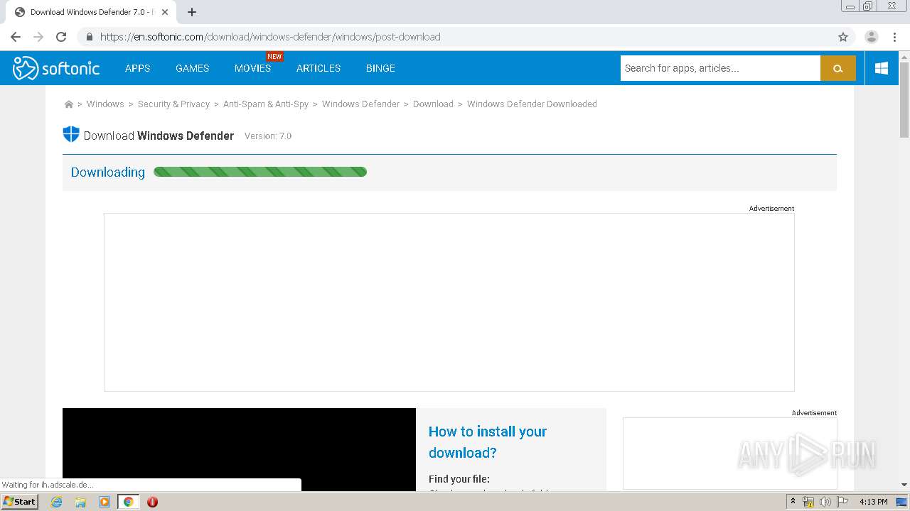Click the scrollbar down arrow
This screenshot has height=511, width=910.
[x=904, y=485]
